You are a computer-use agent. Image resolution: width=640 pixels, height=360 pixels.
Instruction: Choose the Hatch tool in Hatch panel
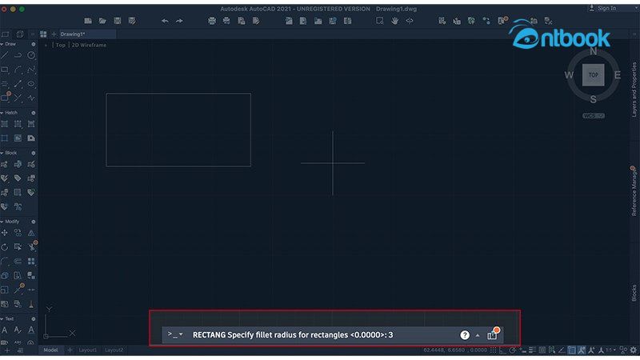click(x=5, y=124)
